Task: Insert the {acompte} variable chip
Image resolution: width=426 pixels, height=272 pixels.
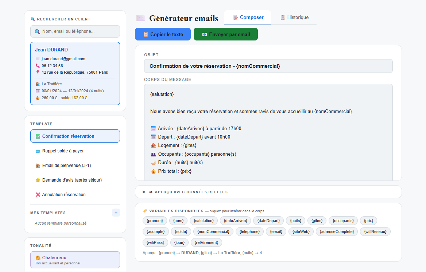Action: [156, 232]
